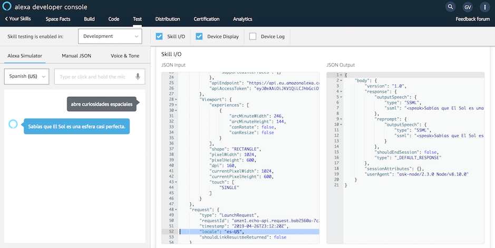Viewport: 495px width, 248px height.
Task: Open the vertical three-dot options menu
Action: [x=485, y=7]
